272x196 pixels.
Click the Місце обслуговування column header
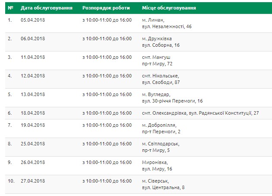pyautogui.click(x=169, y=8)
